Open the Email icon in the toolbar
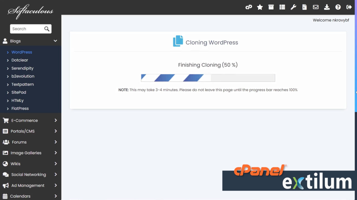357x200 pixels. click(315, 7)
